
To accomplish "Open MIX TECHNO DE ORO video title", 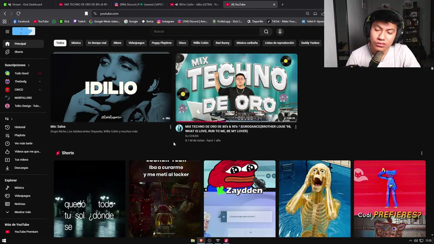I will pyautogui.click(x=238, y=129).
